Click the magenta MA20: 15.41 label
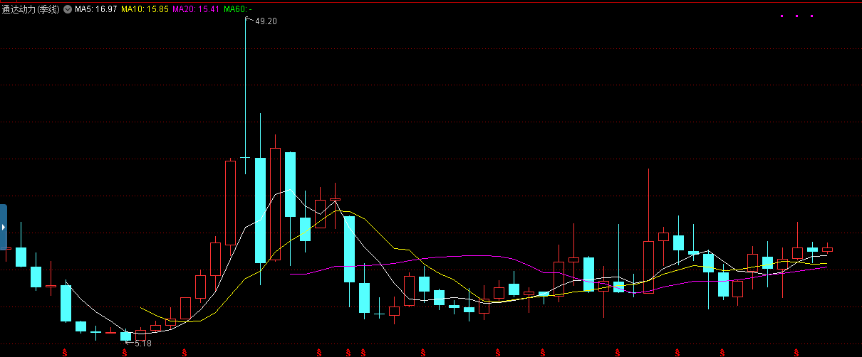This screenshot has width=862, height=357. 196,10
